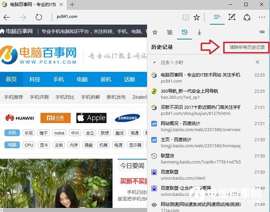Screen dimensions: 270x212
Task: Open 新机发布 sub-navigation link
Action: pyautogui.click(x=116, y=97)
